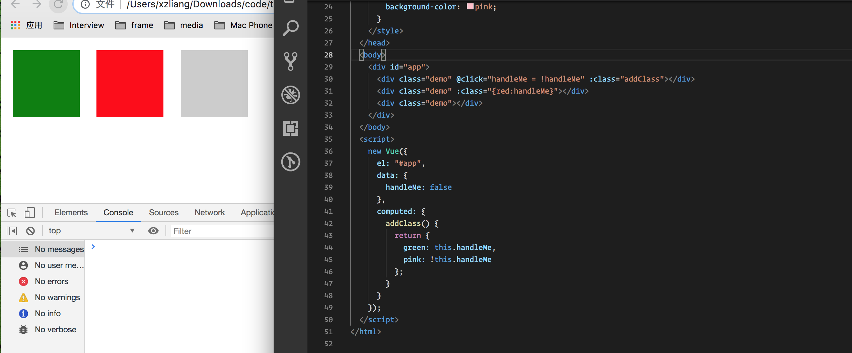Select 'No messages' in console sidebar
Image resolution: width=852 pixels, height=353 pixels.
(43, 249)
